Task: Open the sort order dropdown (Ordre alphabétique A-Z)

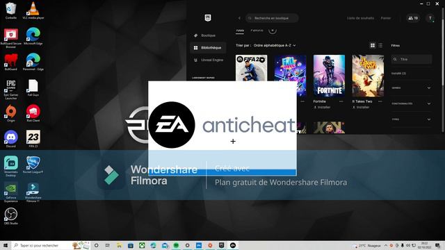Action: click(275, 45)
